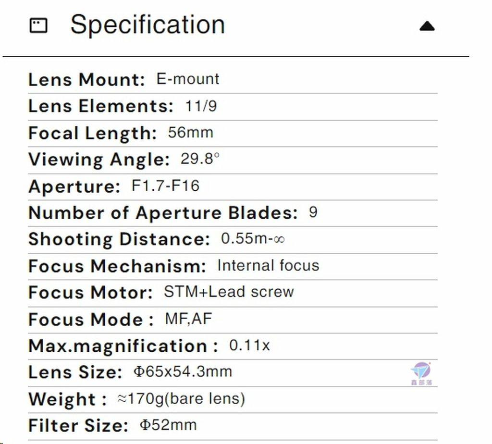492x444 pixels.
Task: Select the Filter Size Φ52mm value
Action: coord(168,425)
